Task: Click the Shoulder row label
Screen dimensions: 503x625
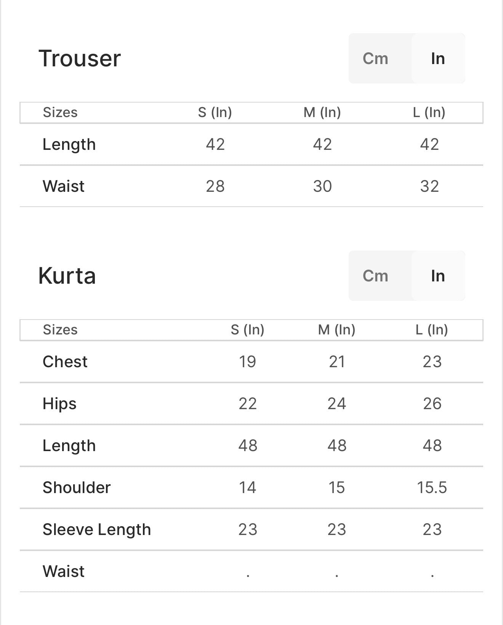Action: click(77, 487)
